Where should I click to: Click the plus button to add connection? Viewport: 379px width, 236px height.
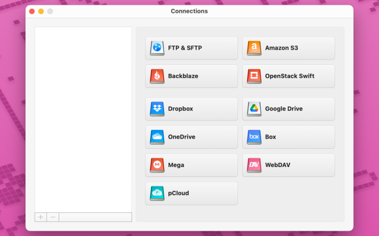(x=41, y=217)
